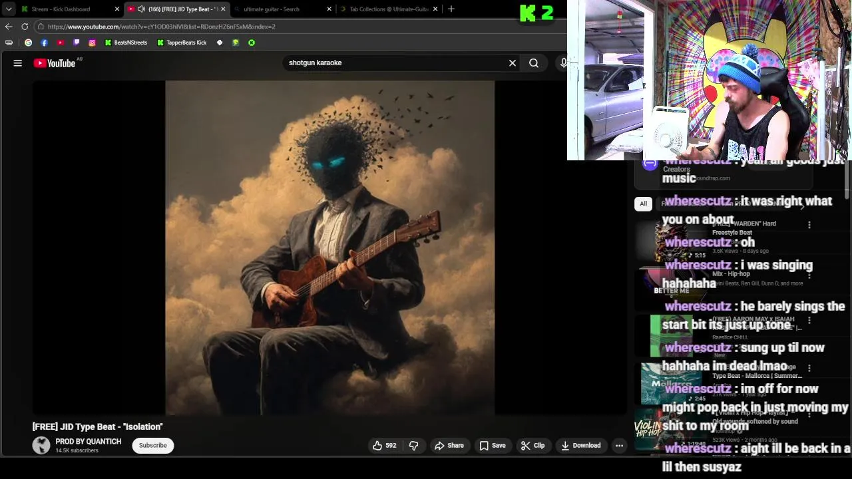This screenshot has height=479, width=852.
Task: Open the Twitch bookmark
Action: click(76, 43)
